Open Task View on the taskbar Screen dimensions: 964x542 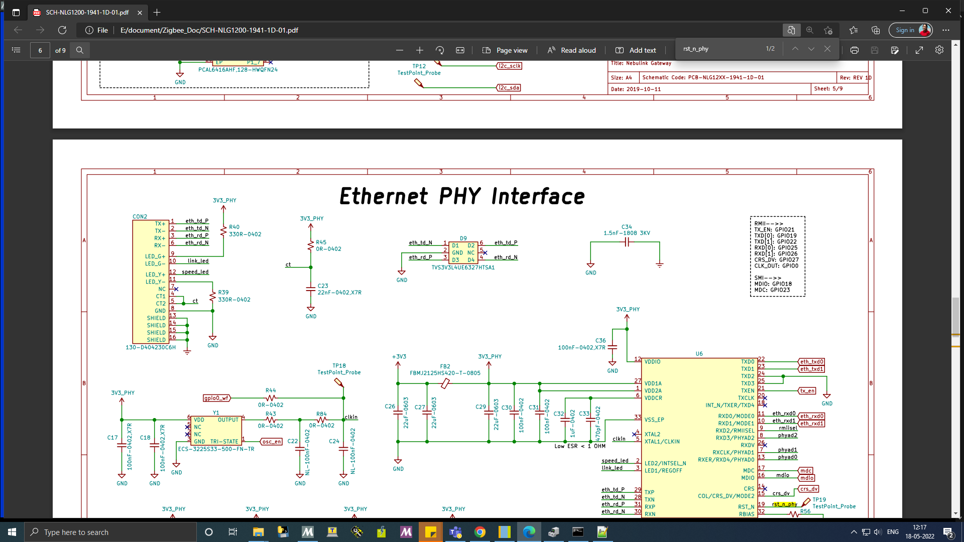tap(232, 532)
